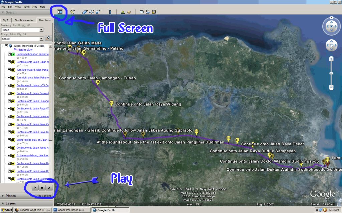Viewport: 342px width, 213px height.
Task: Select the Add Polygon tool
Action: 85,12
